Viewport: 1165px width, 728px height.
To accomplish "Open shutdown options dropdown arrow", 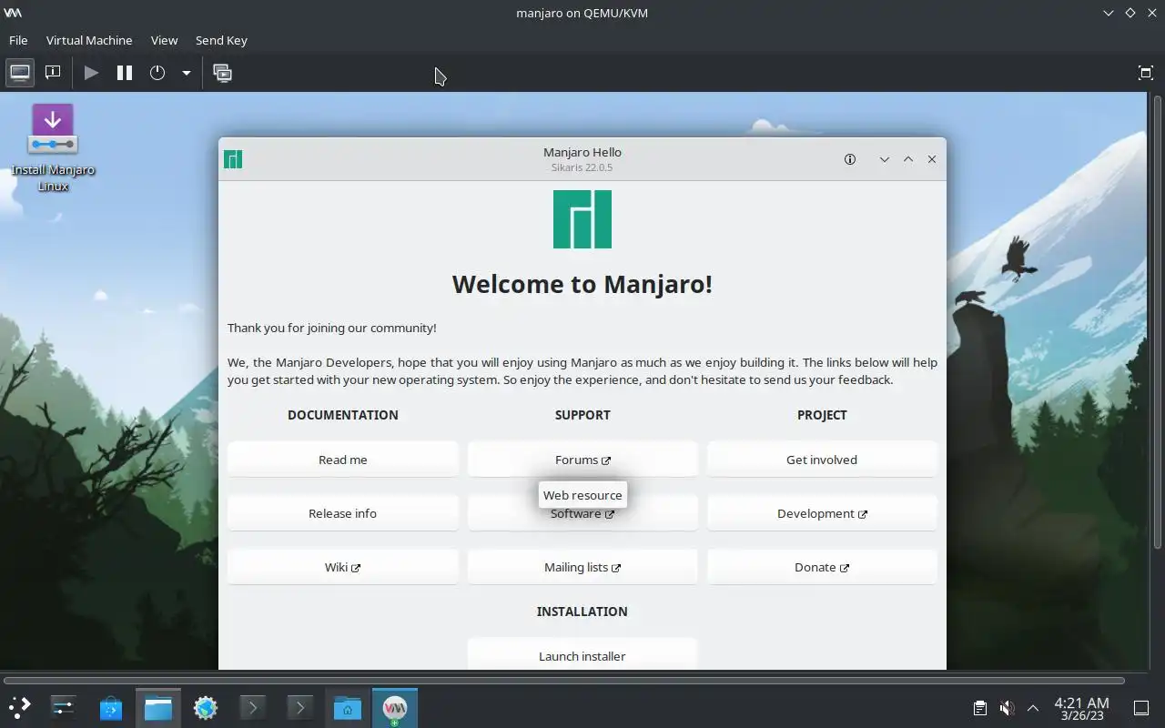I will tap(186, 73).
